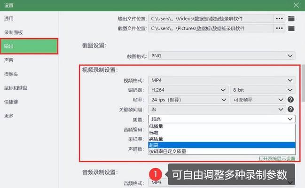Click the vertical scrollbar of settings panel
This screenshot has height=188, width=305.
[303, 83]
